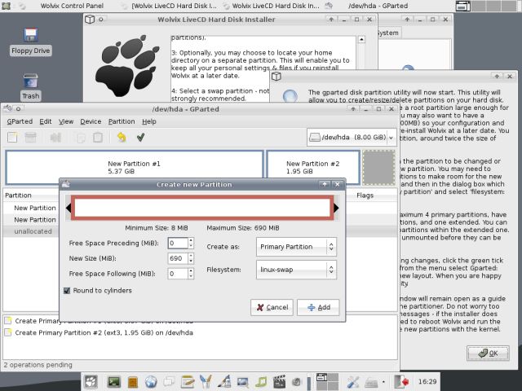The image size is (522, 391).
Task: Click Add to create the partition
Action: tap(318, 308)
